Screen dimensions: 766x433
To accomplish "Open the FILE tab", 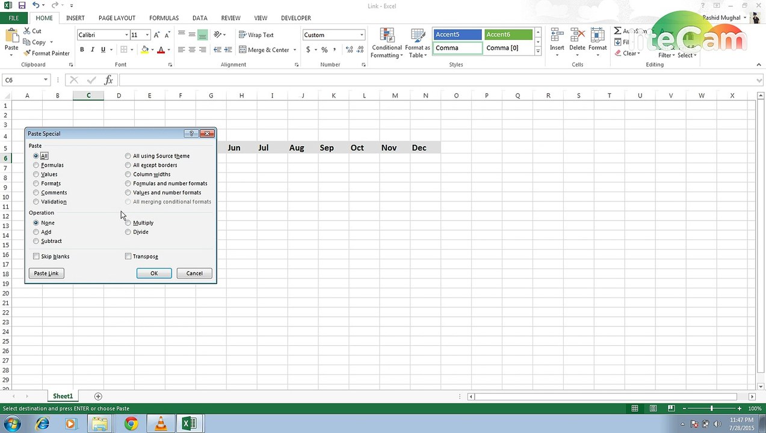I will pos(13,18).
